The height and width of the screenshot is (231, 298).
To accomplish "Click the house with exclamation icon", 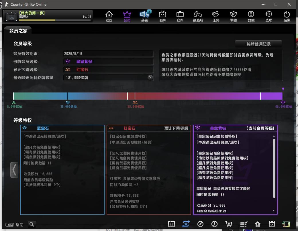I will click(258, 224).
